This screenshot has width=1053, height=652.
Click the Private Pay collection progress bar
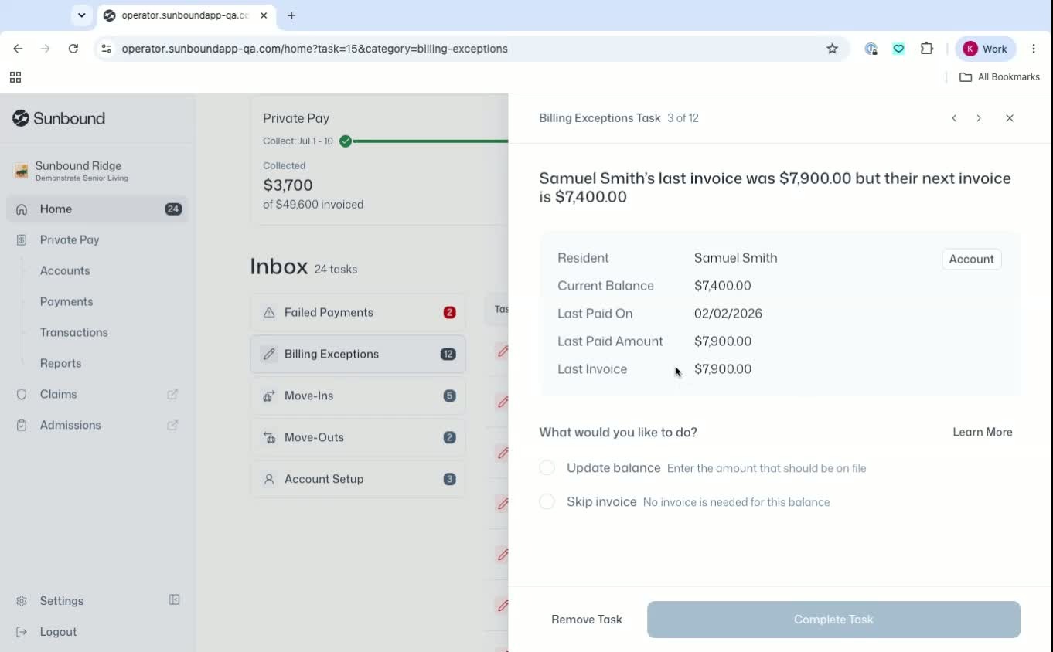point(431,141)
